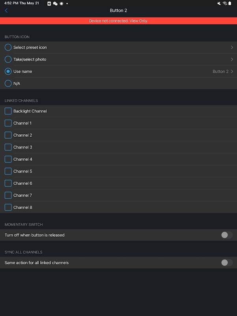Tap the muted bell status icon
The image size is (237, 316).
219,3
